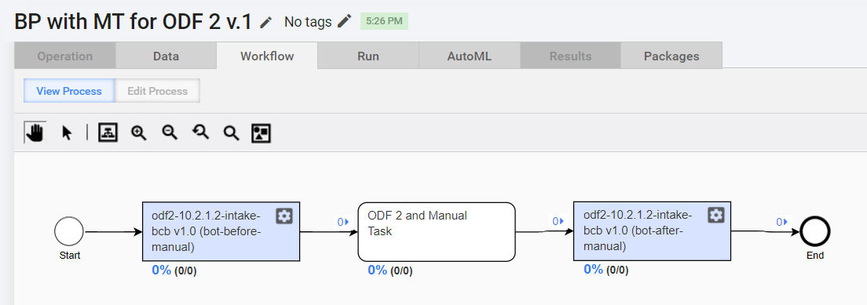This screenshot has height=305, width=867.
Task: Open settings gear on bot-before-manual node
Action: click(284, 216)
